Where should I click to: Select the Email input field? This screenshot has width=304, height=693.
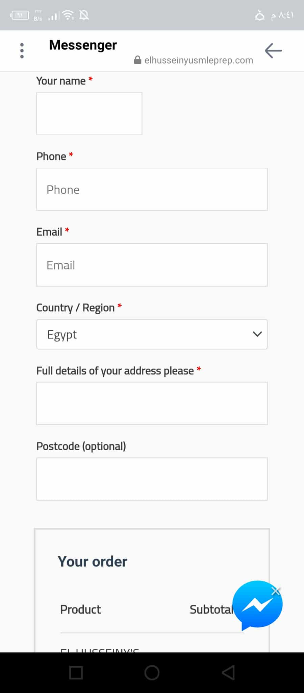(152, 265)
